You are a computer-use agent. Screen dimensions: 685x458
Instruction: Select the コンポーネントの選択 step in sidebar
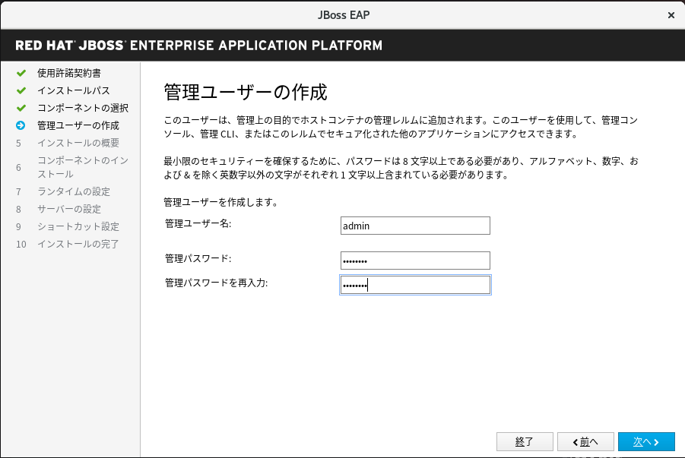(x=83, y=108)
